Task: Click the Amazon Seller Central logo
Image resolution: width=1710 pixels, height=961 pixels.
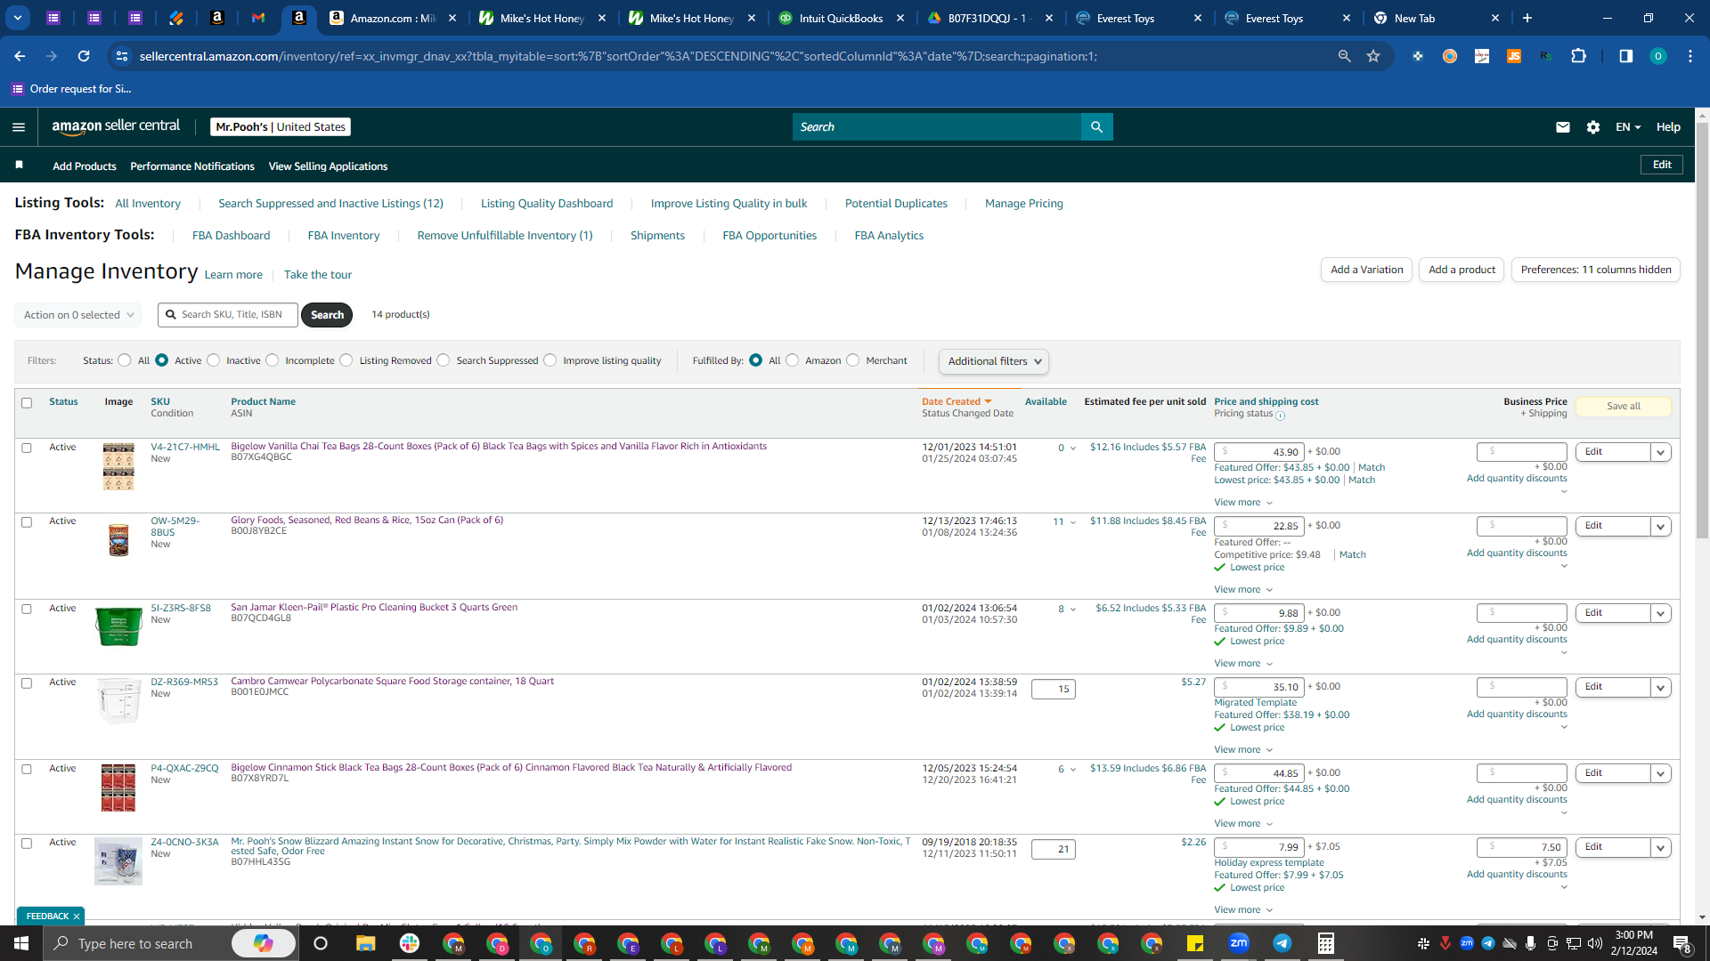Action: pos(116,126)
